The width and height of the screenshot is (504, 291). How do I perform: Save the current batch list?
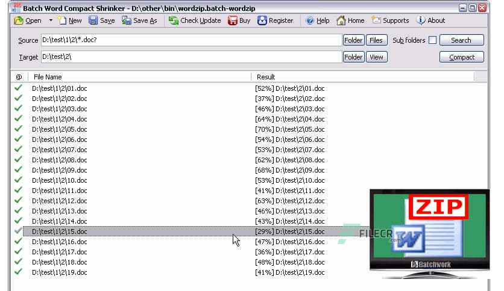(x=101, y=20)
